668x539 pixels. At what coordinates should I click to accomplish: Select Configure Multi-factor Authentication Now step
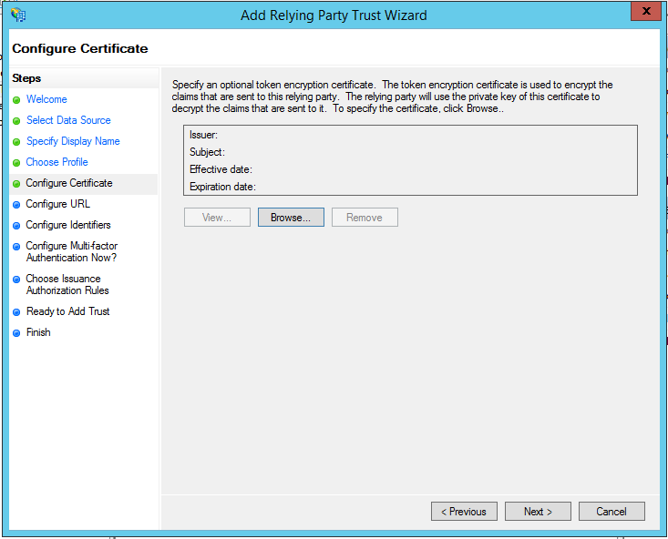tap(72, 251)
